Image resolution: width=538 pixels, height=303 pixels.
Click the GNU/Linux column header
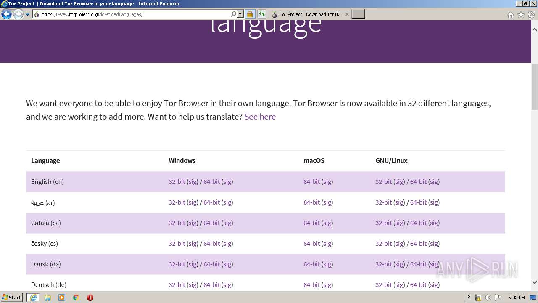[x=391, y=161]
